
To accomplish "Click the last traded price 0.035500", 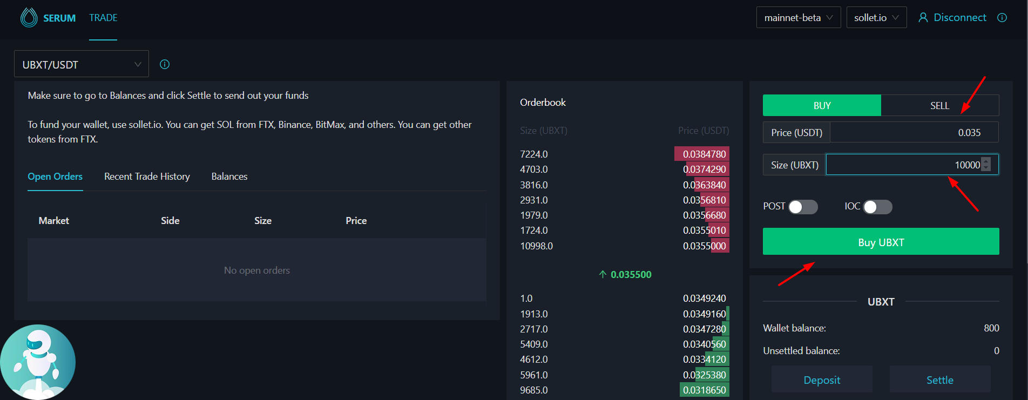I will click(x=631, y=274).
